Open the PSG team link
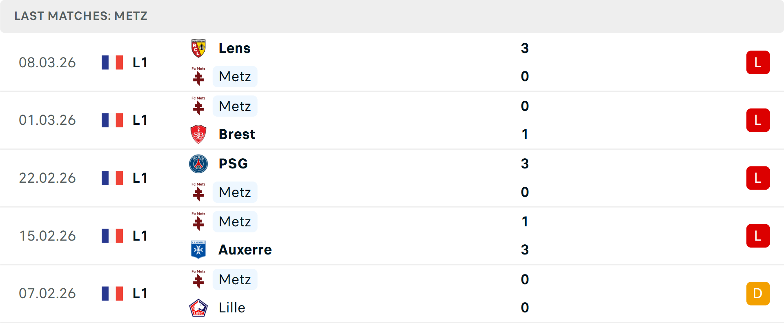784x323 pixels. coord(233,164)
